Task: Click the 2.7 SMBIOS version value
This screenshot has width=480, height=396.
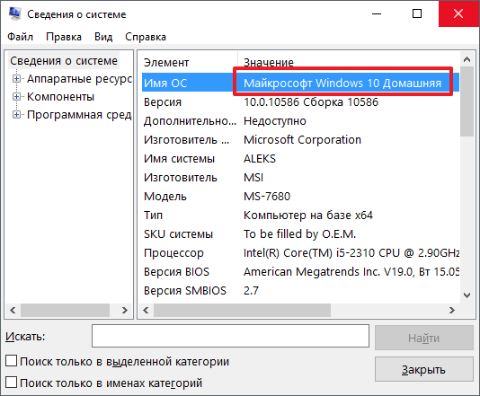Action: pos(251,291)
